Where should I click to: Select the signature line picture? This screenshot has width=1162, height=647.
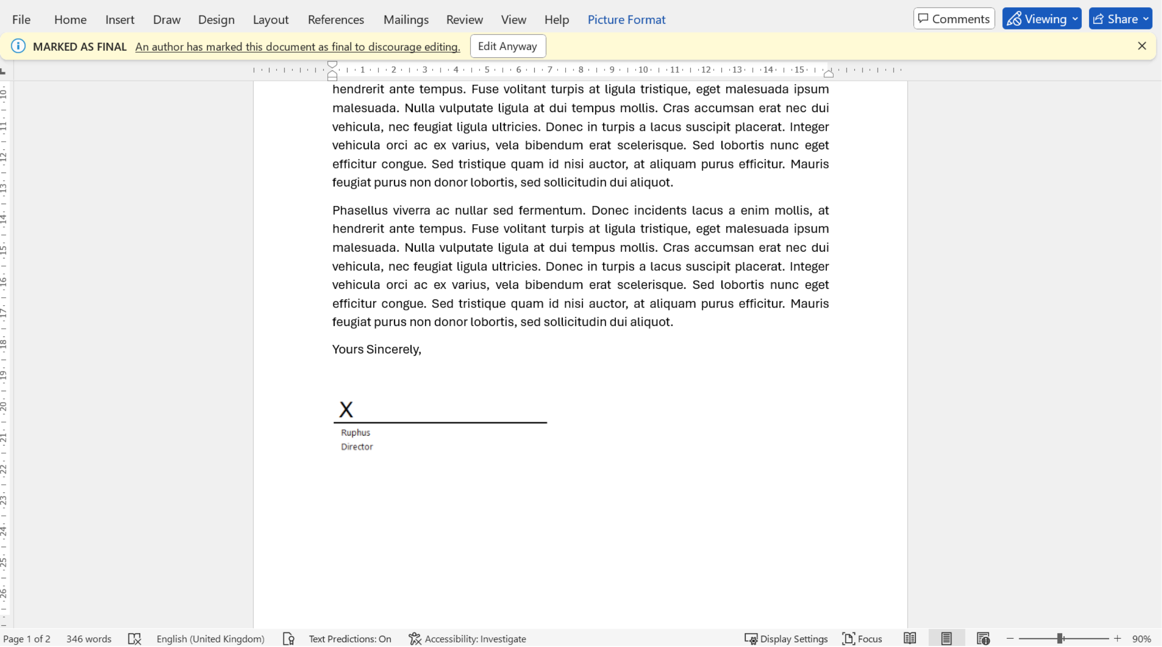tap(440, 424)
